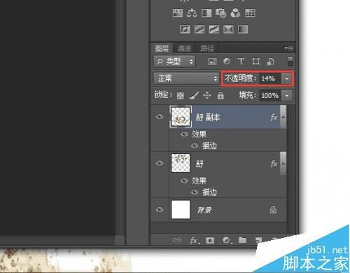Filter layers list by pixel layers
350x273 pixels.
212,62
